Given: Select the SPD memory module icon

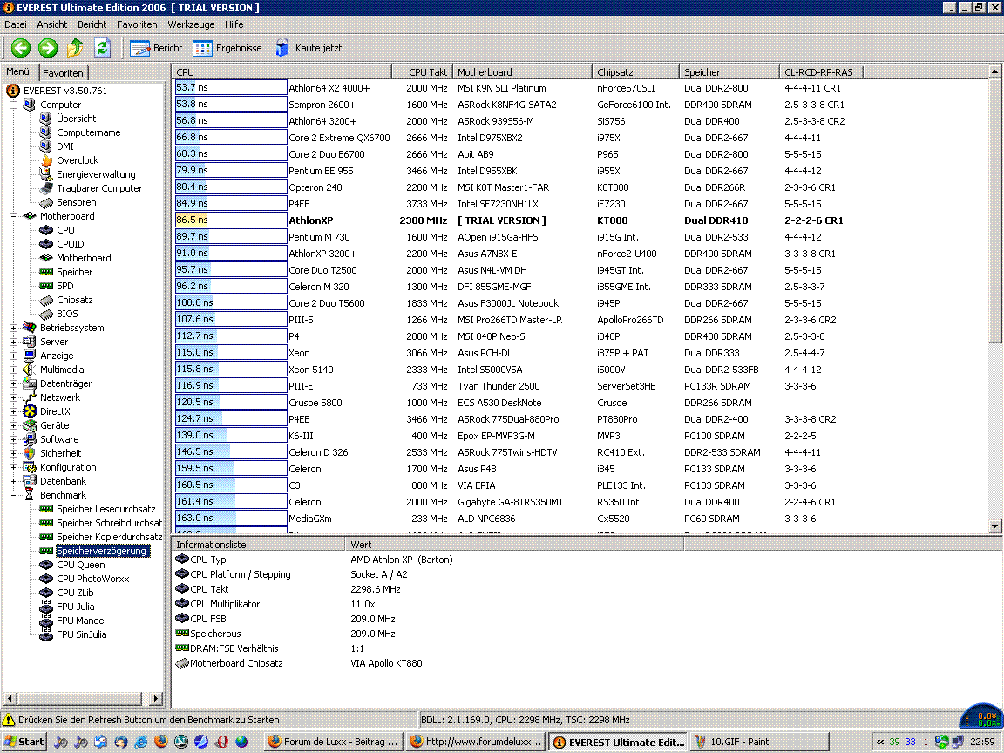Looking at the screenshot, I should 46,286.
